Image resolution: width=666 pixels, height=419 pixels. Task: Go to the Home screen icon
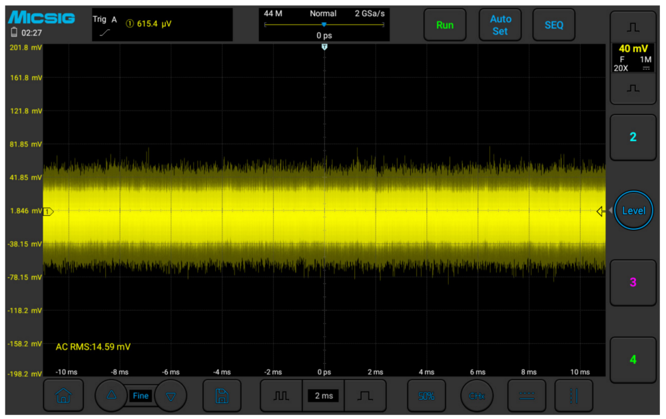click(63, 396)
